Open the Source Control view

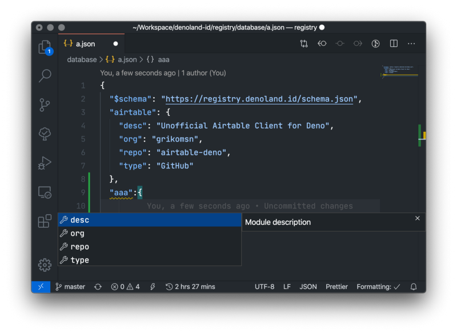click(x=45, y=105)
